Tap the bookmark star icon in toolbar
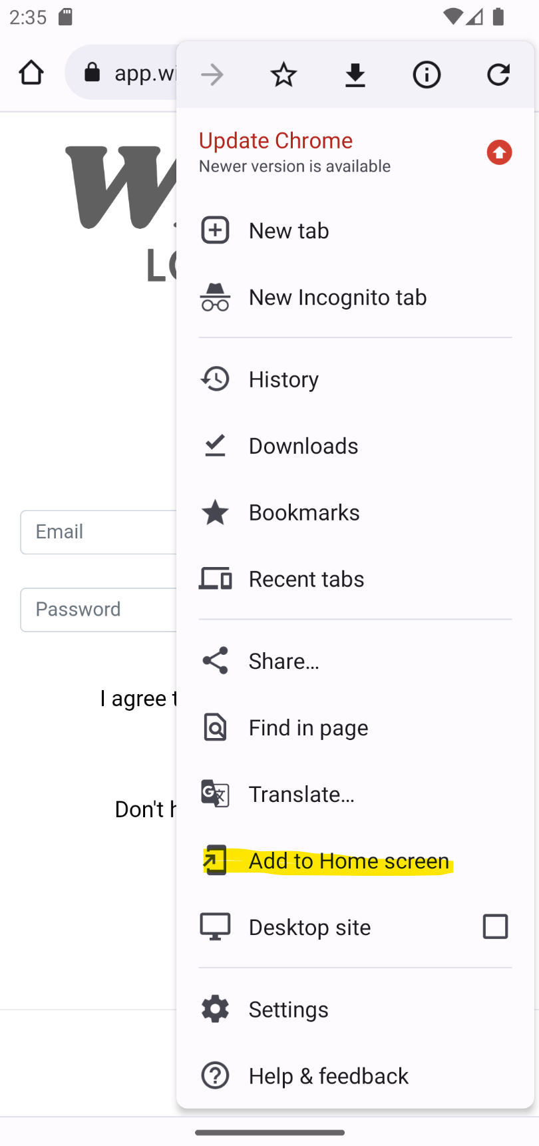The height and width of the screenshot is (1146, 539). [283, 75]
